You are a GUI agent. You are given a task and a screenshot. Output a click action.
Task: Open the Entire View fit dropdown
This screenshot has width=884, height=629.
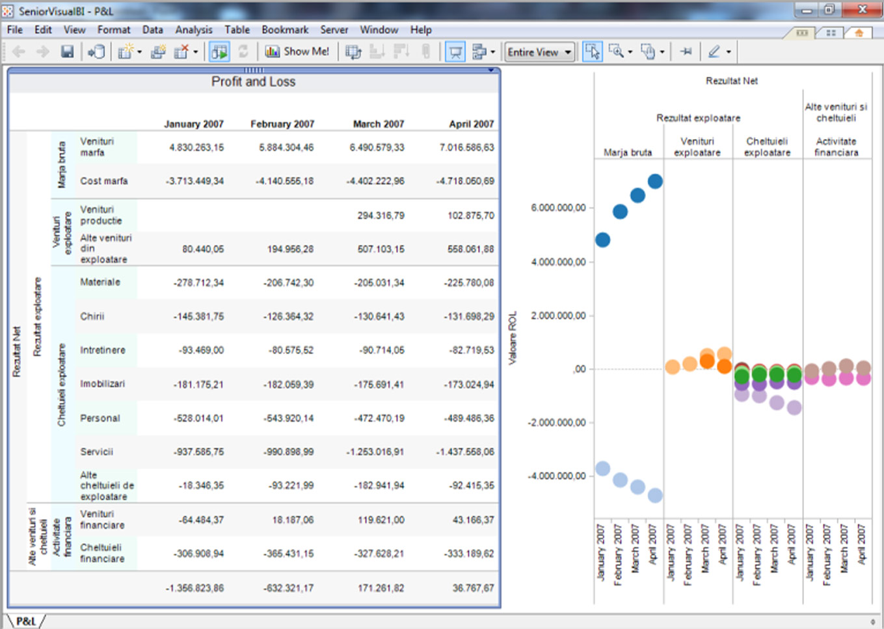[x=540, y=52]
